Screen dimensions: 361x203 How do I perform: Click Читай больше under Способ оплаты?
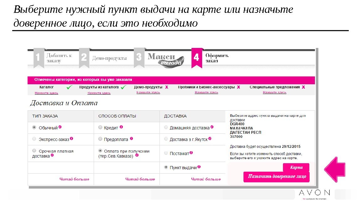(140, 179)
